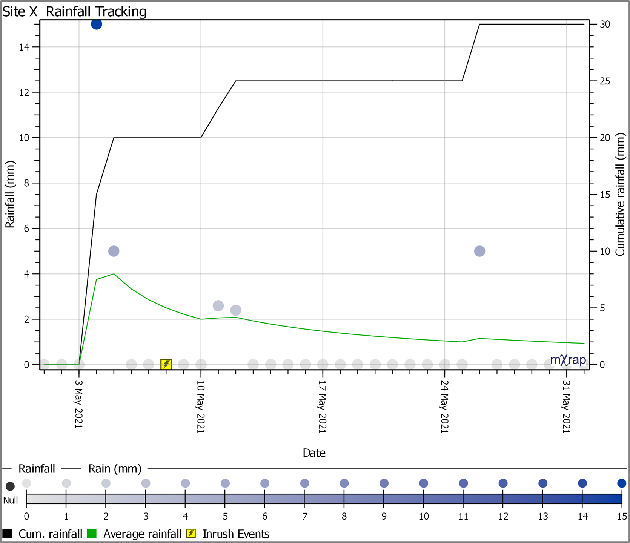Screen dimensions: 630x543
Task: Click the mXrap logo watermark
Action: [x=568, y=360]
